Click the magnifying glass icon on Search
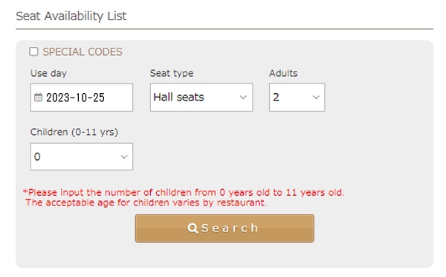 193,229
